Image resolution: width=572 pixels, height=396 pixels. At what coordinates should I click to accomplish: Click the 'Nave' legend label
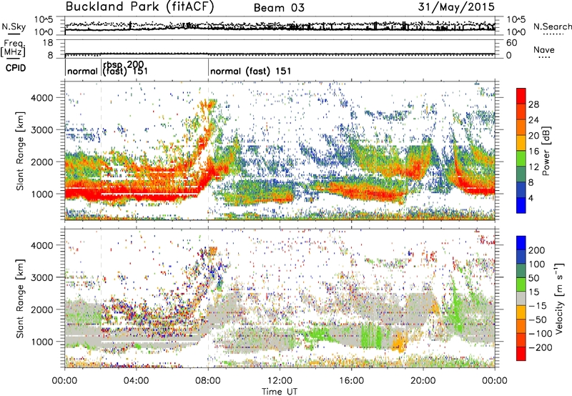[544, 49]
